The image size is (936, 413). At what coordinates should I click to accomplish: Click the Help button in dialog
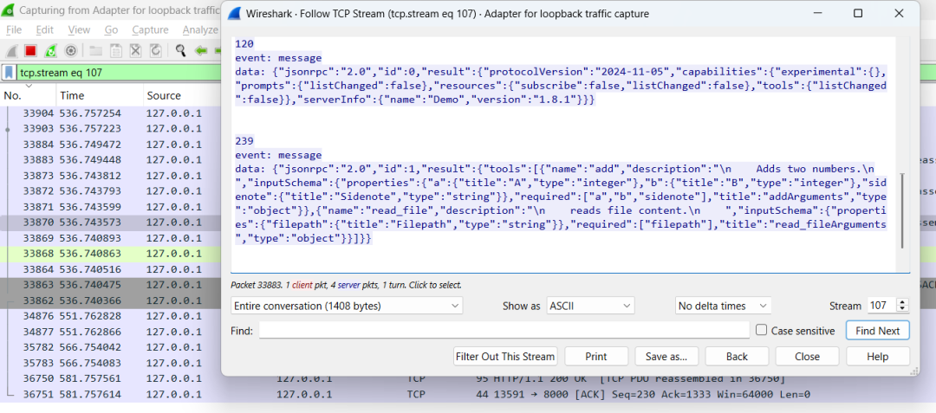(x=877, y=357)
